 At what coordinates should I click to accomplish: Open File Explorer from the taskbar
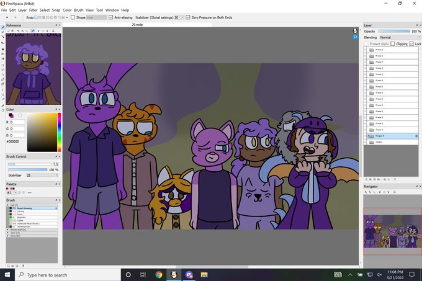tap(204, 275)
